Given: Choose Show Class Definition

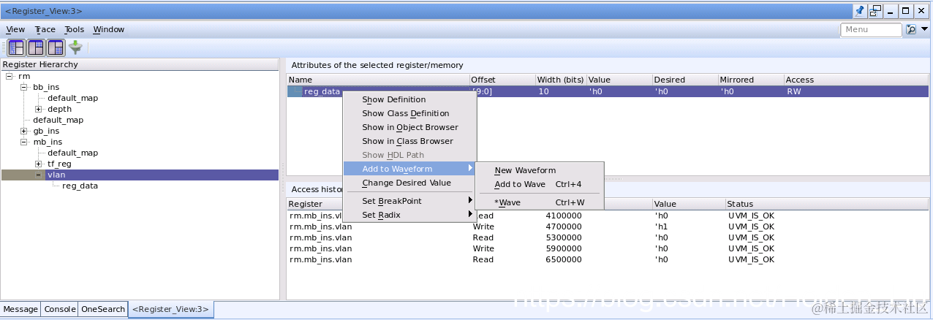Looking at the screenshot, I should click(409, 113).
